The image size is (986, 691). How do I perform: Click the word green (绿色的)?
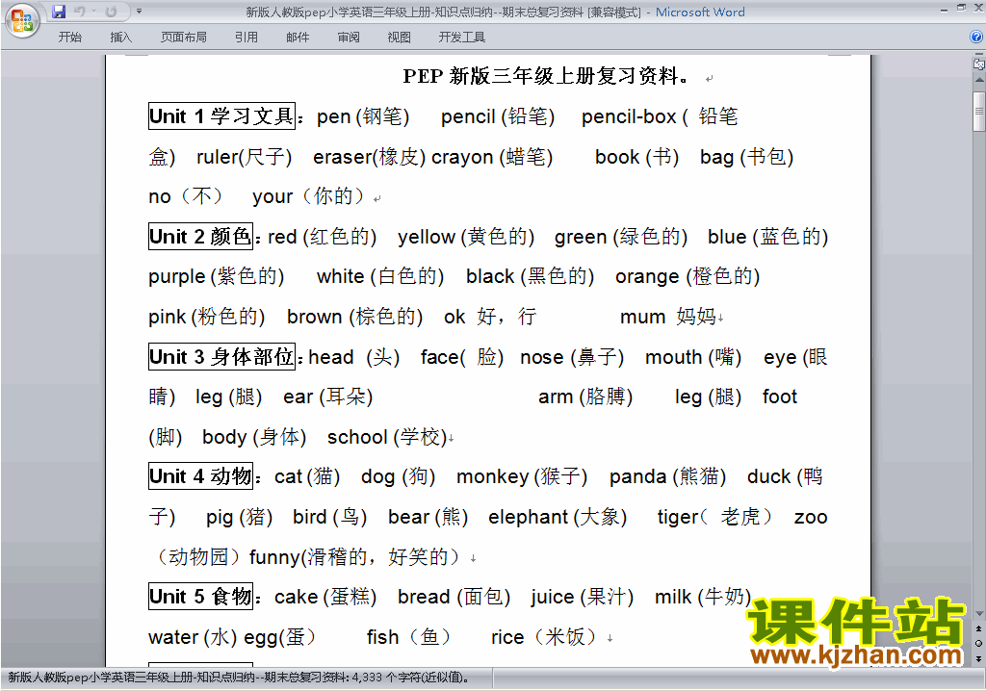(621, 237)
